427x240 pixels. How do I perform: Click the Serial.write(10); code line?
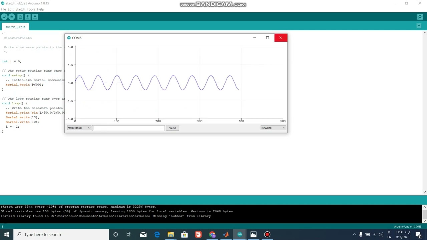(22, 122)
